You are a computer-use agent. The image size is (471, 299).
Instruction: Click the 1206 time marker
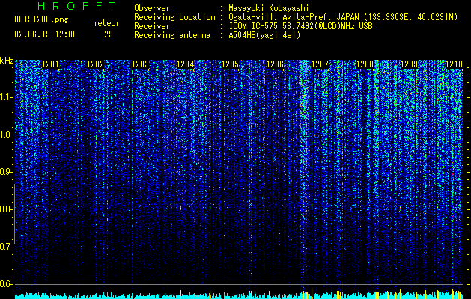[x=275, y=64]
